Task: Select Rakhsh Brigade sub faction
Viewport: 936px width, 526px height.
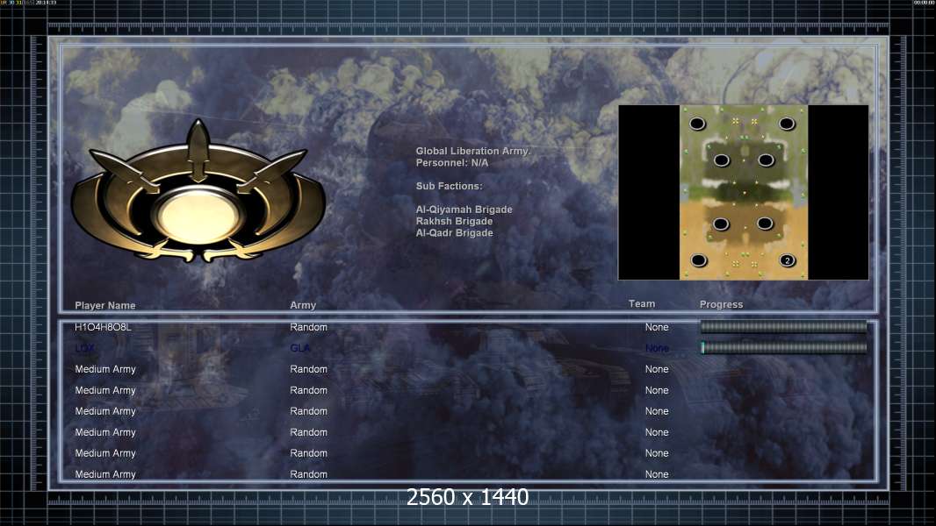Action: click(x=454, y=221)
